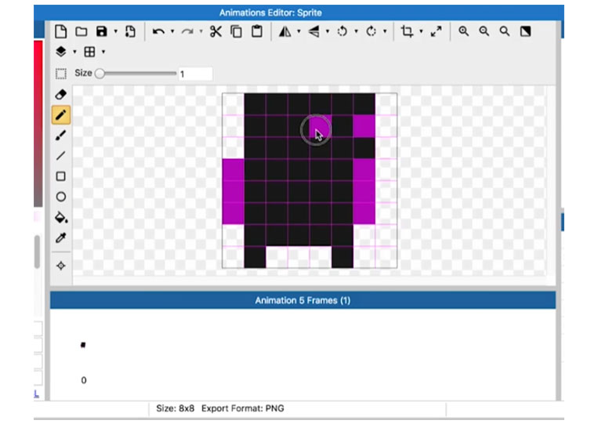Select the Ellipse tool
598x424 pixels.
61,197
